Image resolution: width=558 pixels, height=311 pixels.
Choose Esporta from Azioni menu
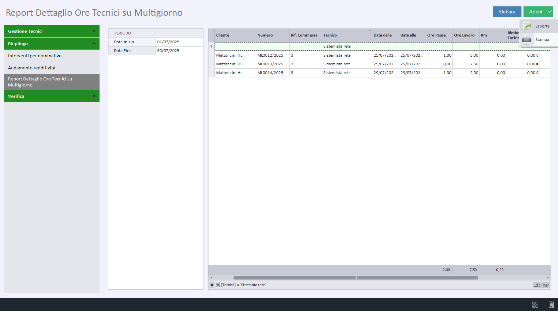(x=539, y=26)
